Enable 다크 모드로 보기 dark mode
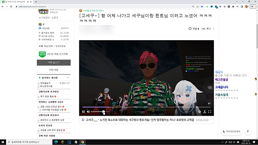 click(x=232, y=131)
